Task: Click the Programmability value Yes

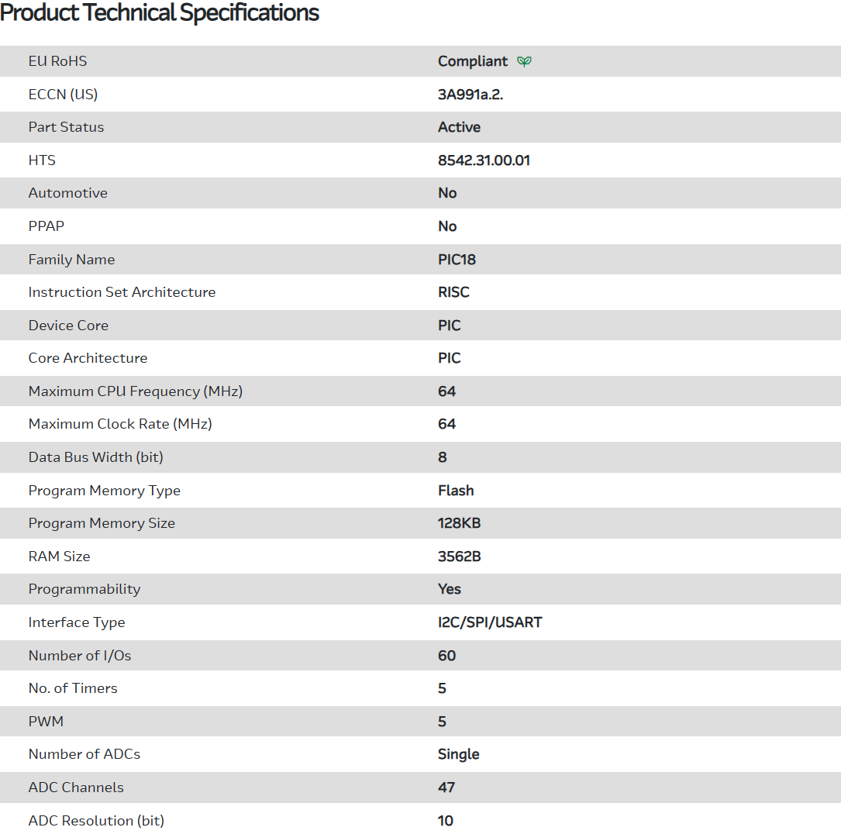Action: coord(450,589)
